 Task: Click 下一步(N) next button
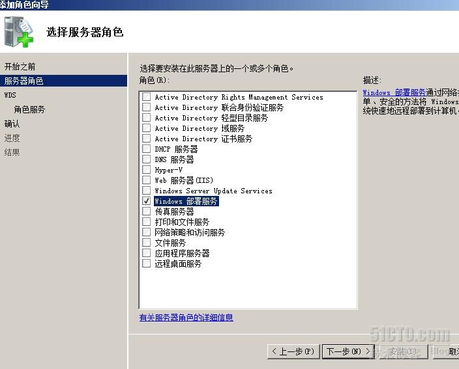pos(348,351)
